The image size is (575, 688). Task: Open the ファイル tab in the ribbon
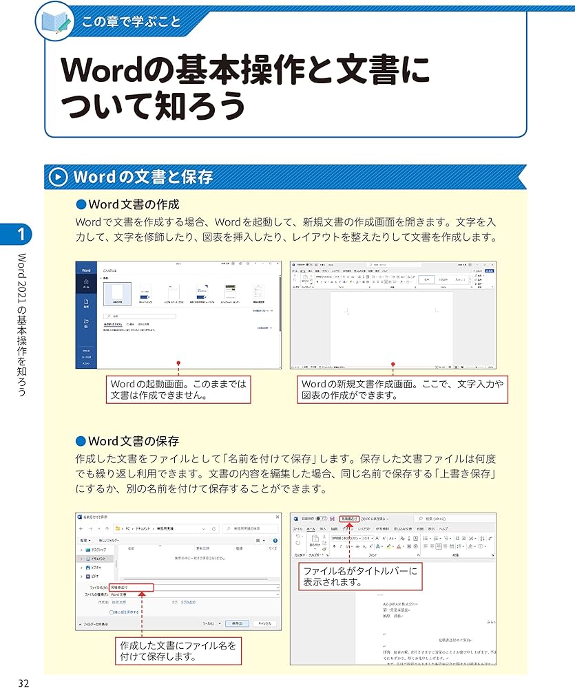click(x=297, y=528)
